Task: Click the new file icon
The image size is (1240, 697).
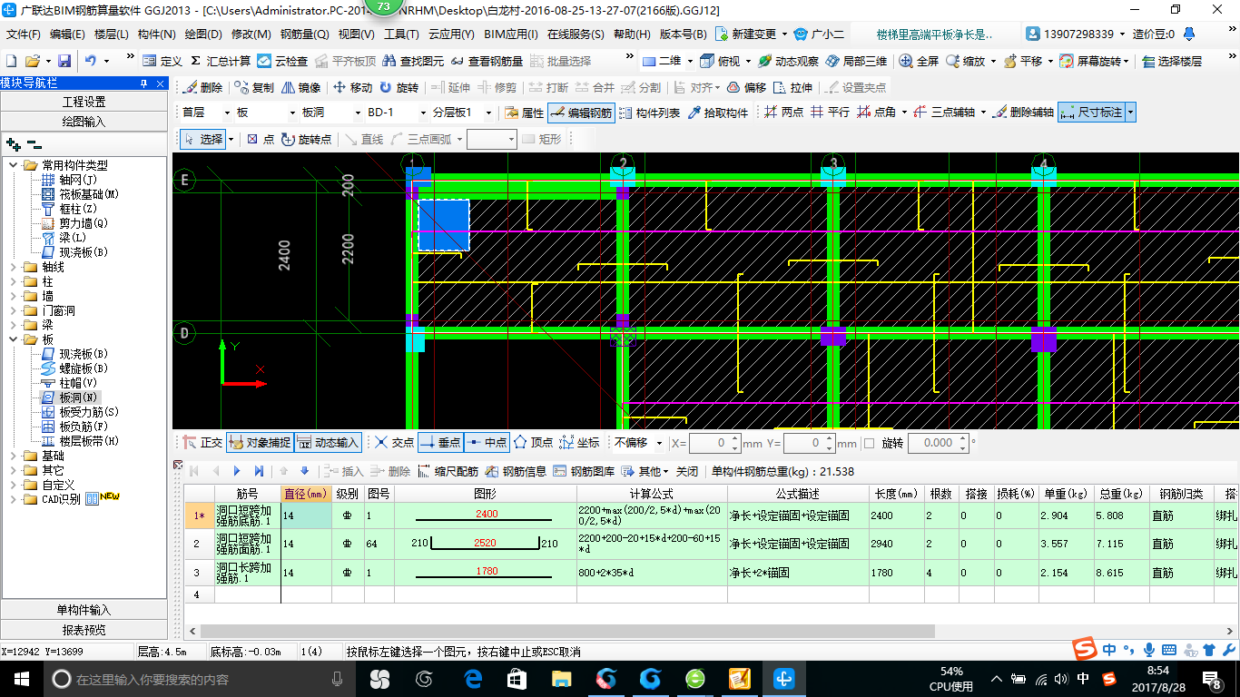Action: tap(12, 61)
